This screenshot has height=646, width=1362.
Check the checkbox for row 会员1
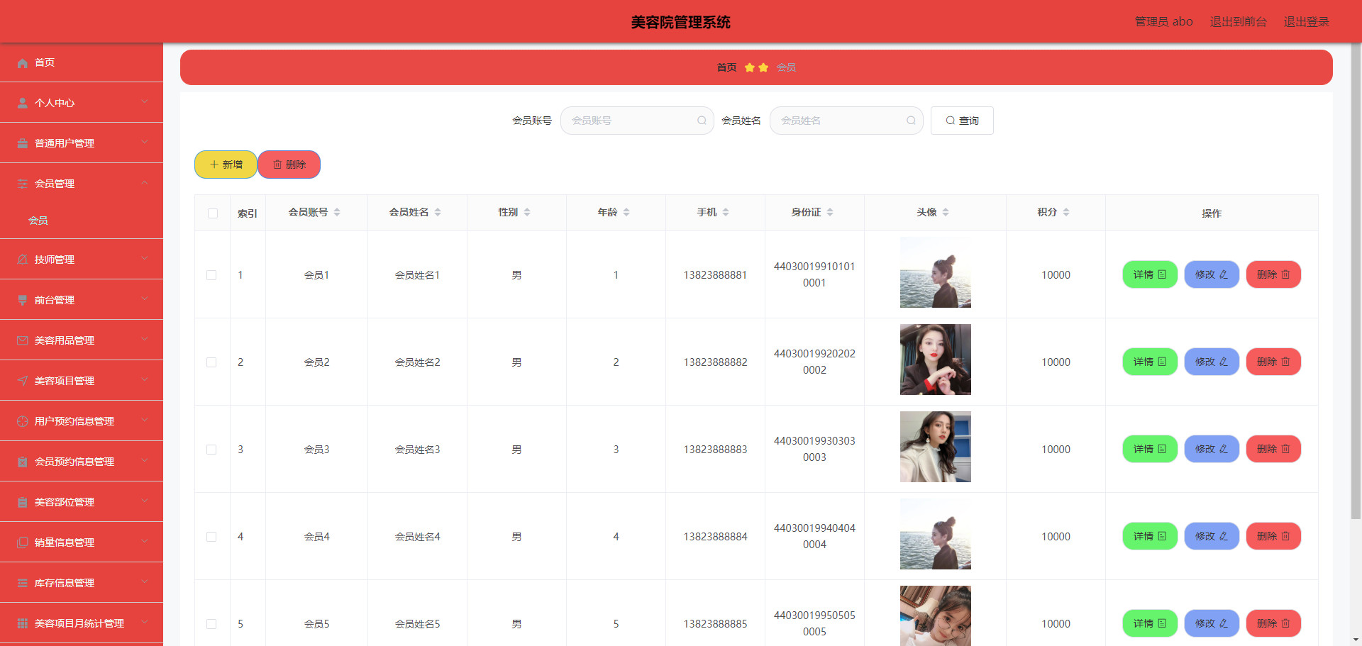[x=211, y=275]
